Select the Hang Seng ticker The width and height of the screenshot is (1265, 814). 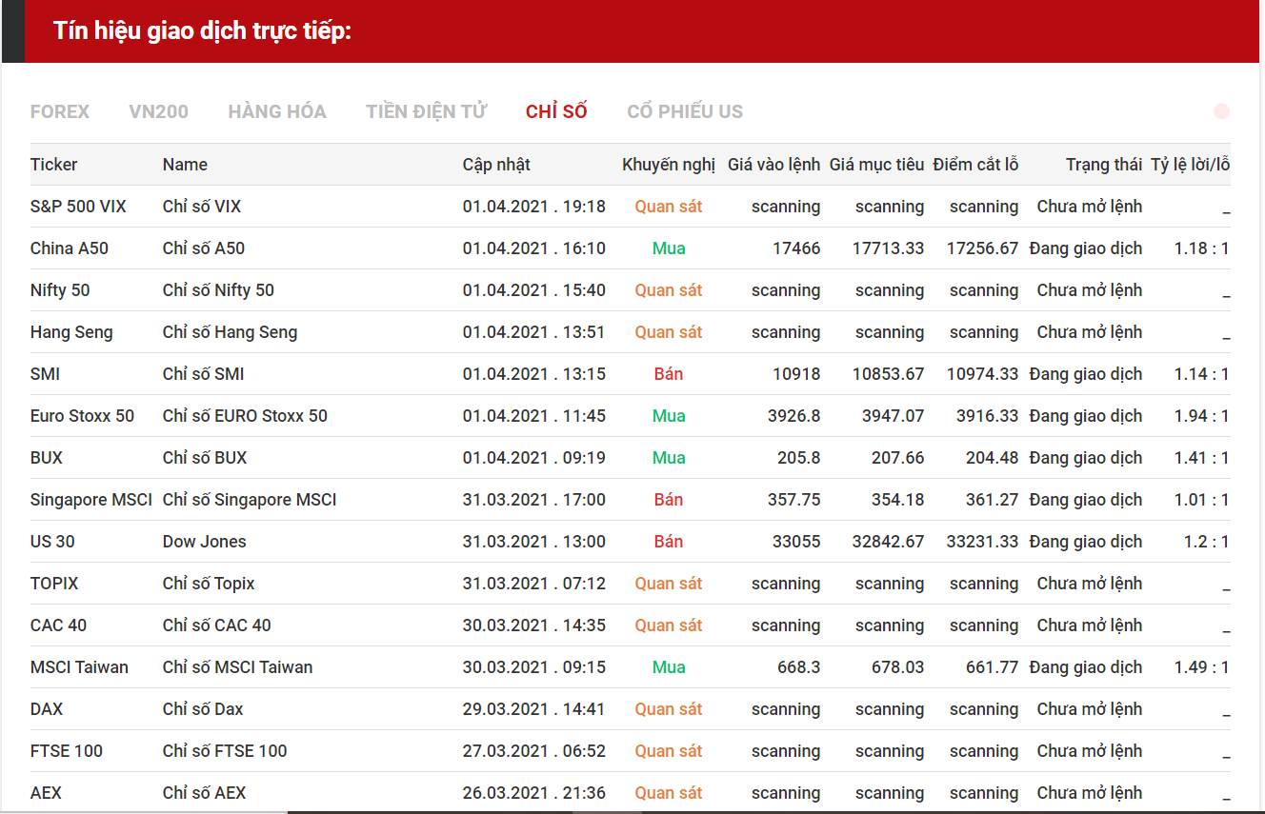pos(71,332)
